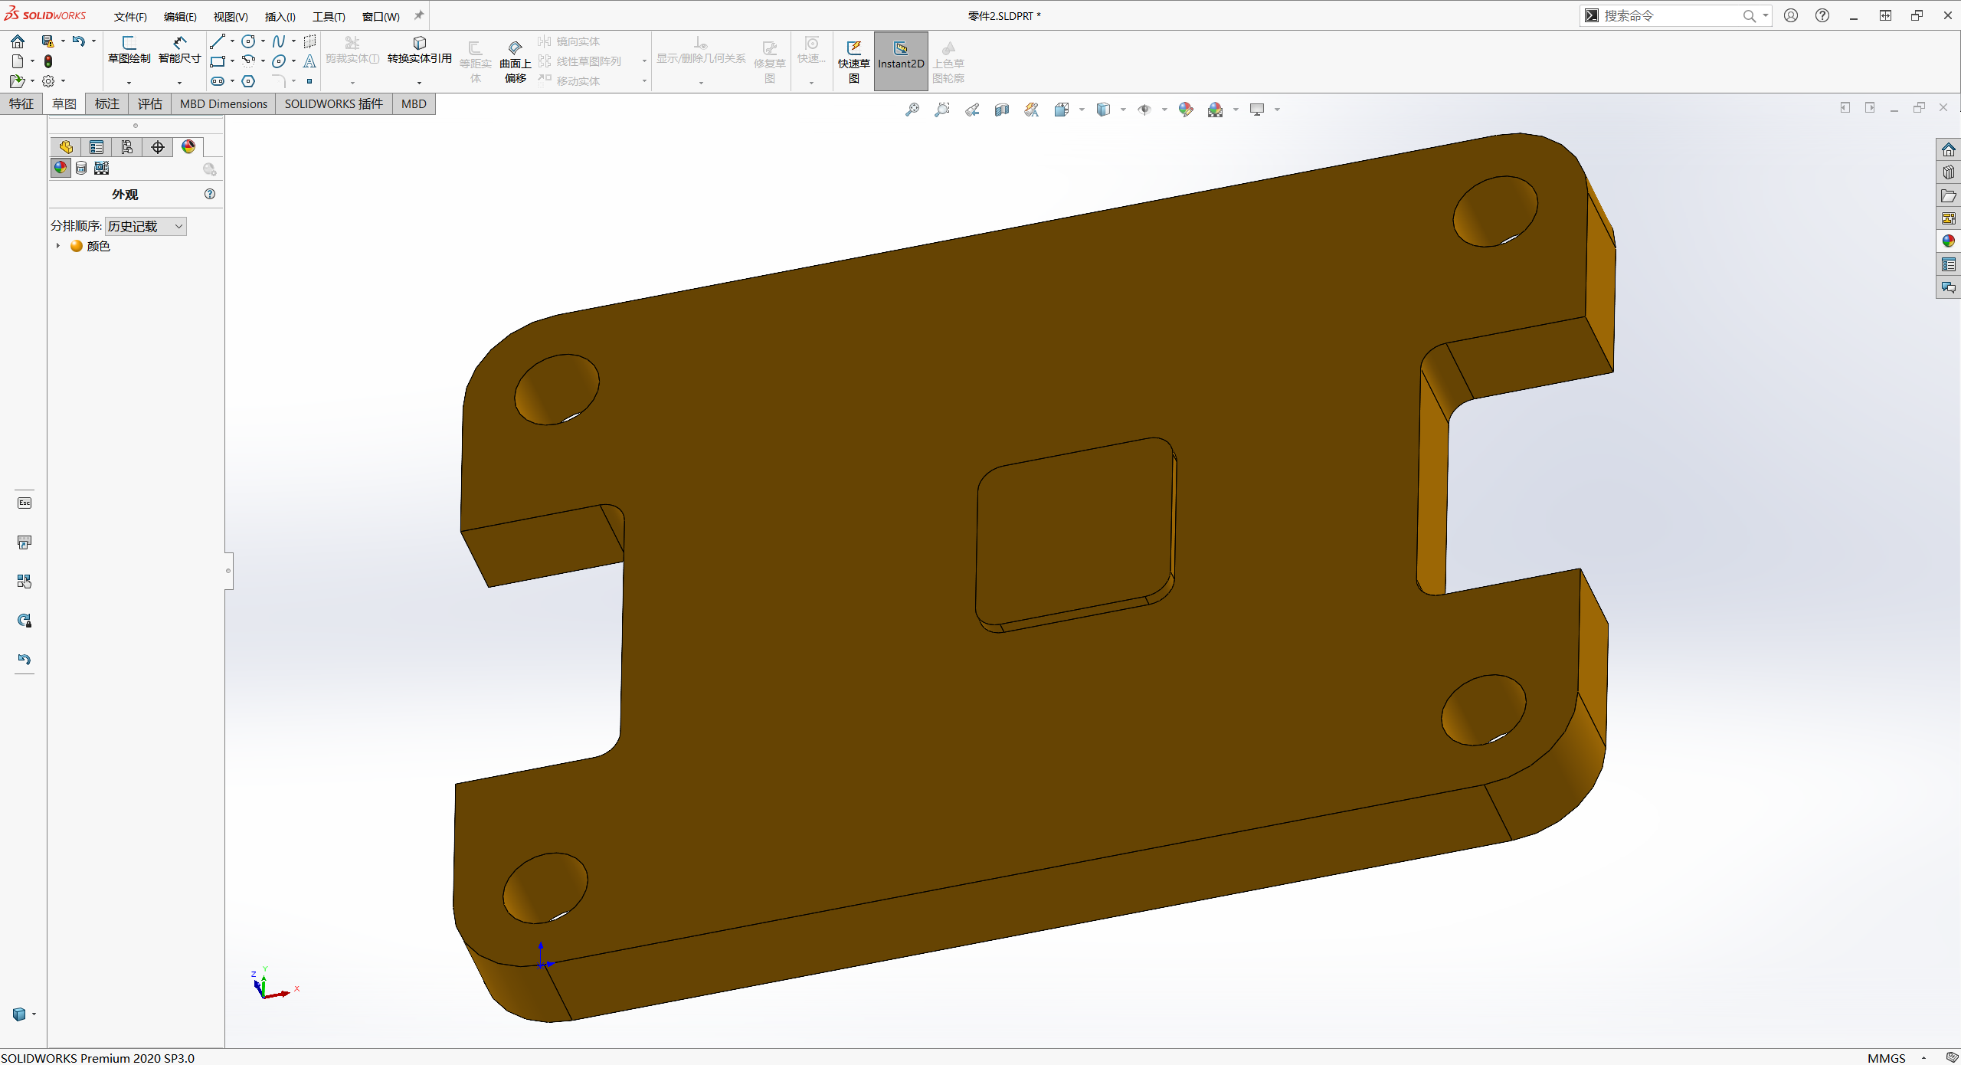Viewport: 1961px width, 1065px height.
Task: Open the Design Library task pane icon
Action: pos(1949,172)
